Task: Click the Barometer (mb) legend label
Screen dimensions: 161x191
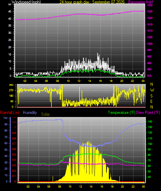Action: 141,2
